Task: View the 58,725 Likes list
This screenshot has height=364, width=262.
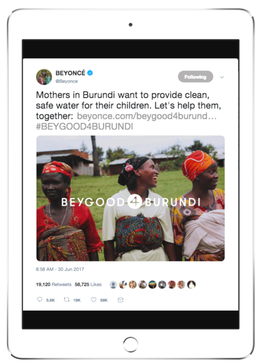Action: (x=88, y=284)
